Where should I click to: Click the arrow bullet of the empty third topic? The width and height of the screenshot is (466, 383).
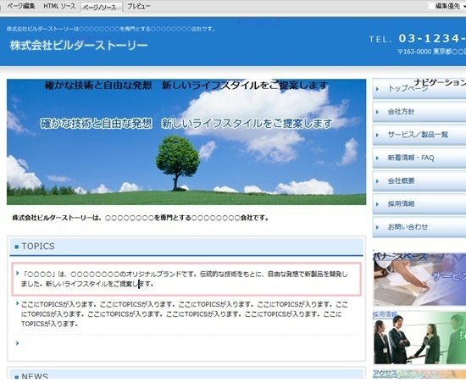pos(17,343)
